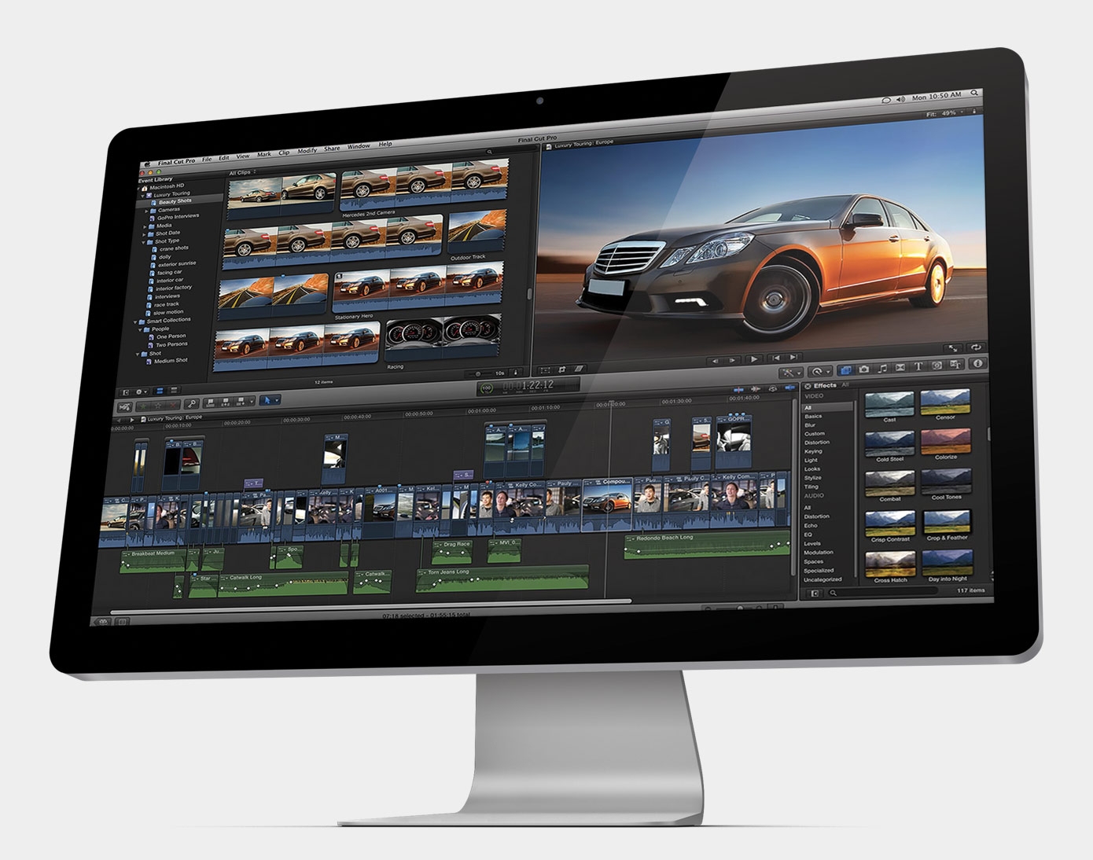Select Beauty Shots keyword collection
The image size is (1093, 860).
click(x=175, y=201)
